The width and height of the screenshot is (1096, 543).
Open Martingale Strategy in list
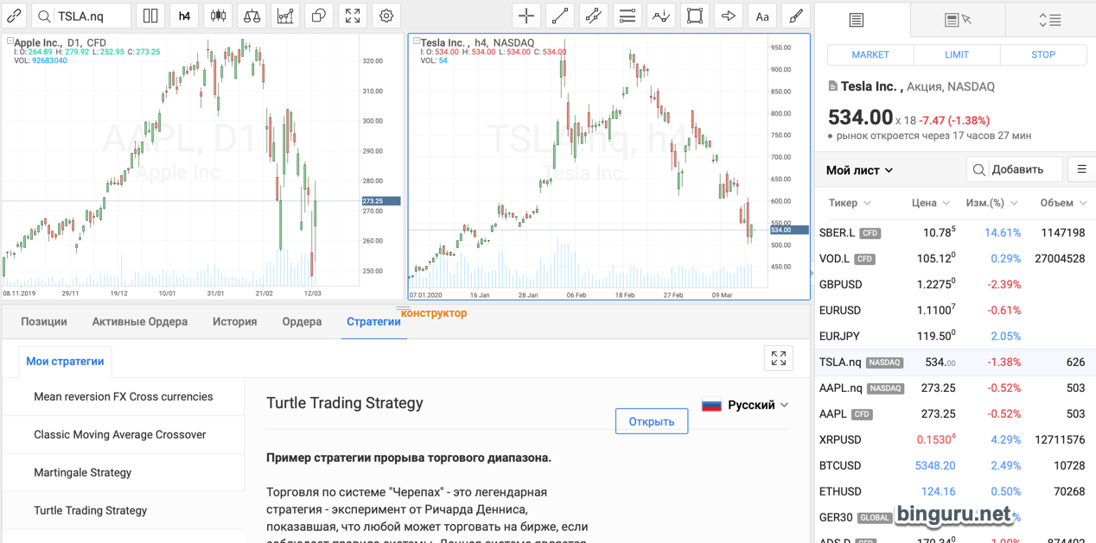(124, 472)
